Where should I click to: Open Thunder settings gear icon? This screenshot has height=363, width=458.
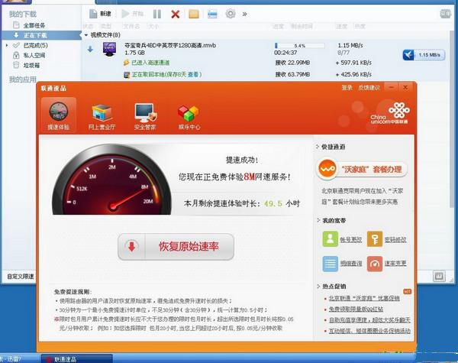tap(231, 14)
